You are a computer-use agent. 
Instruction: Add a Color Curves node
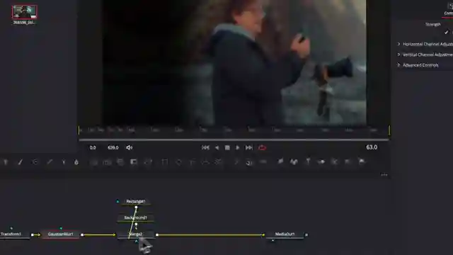[50, 162]
